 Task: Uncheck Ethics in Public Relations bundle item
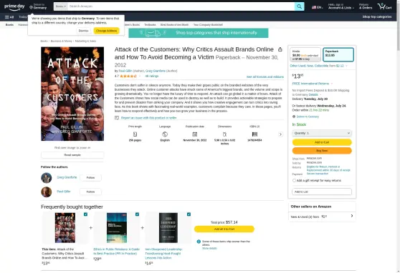[137, 214]
